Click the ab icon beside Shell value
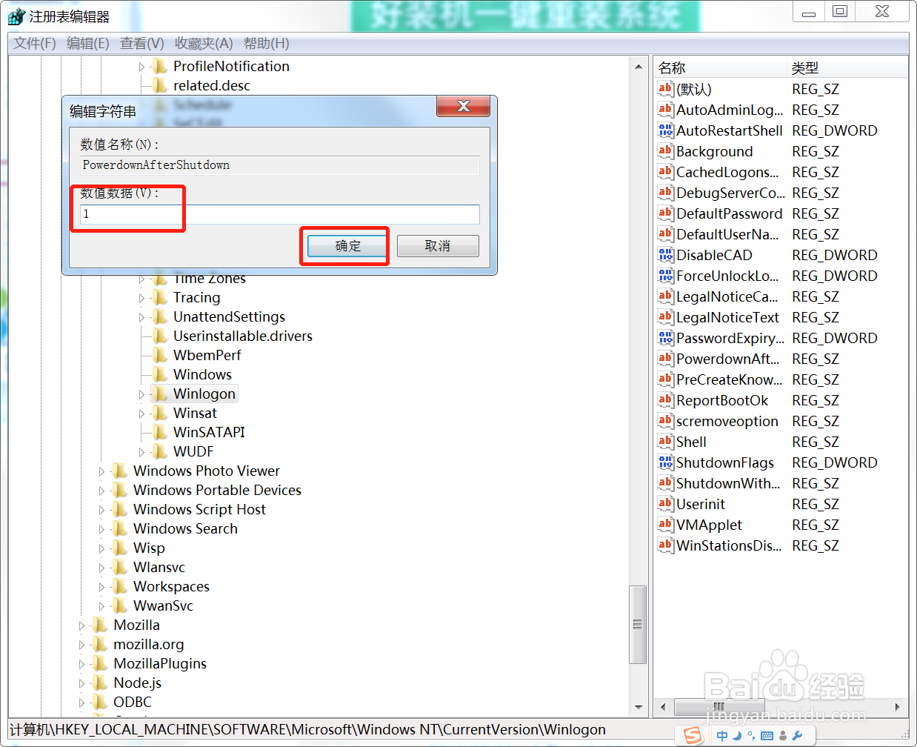Viewport: 917px width, 747px height. pyautogui.click(x=664, y=442)
